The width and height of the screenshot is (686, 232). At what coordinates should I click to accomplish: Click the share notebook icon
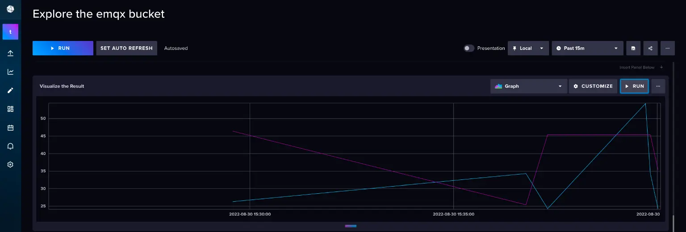pos(650,48)
